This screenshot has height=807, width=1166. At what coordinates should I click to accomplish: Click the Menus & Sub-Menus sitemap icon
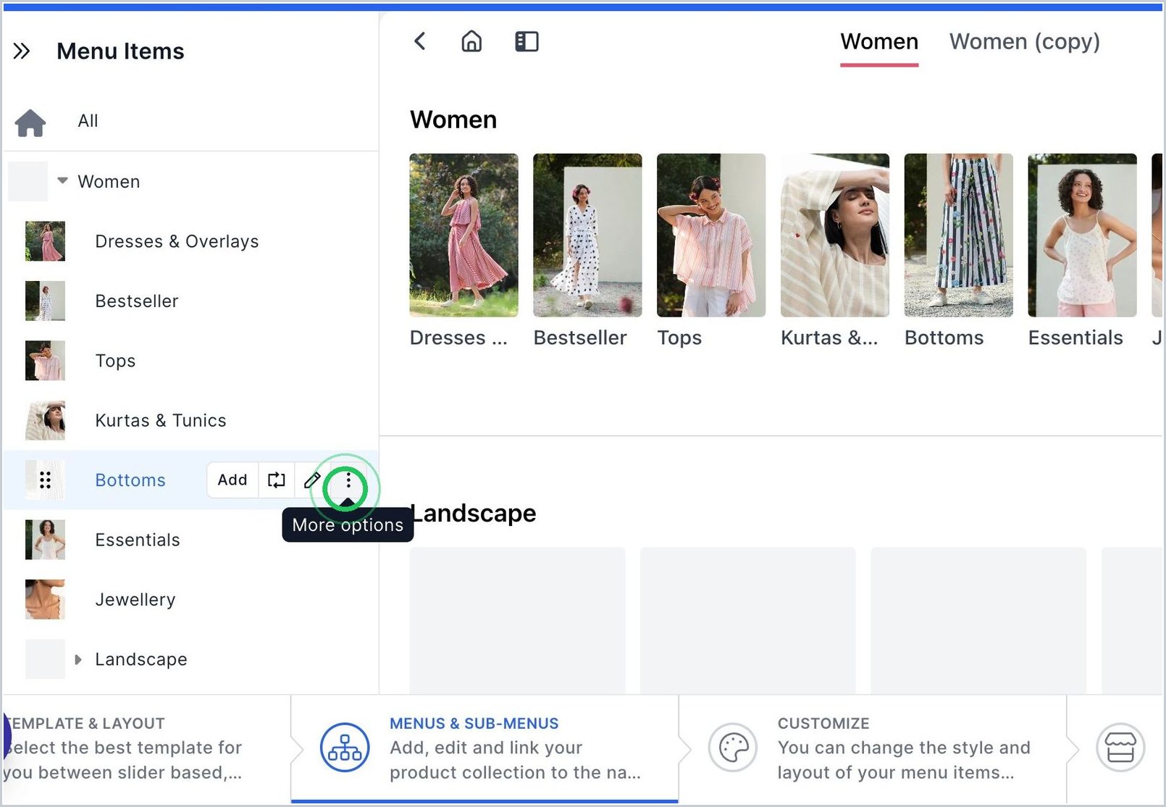(345, 748)
